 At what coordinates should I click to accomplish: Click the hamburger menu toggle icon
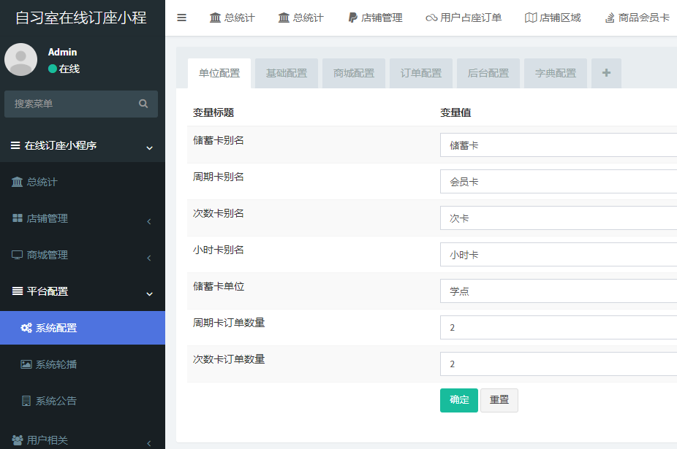click(182, 18)
